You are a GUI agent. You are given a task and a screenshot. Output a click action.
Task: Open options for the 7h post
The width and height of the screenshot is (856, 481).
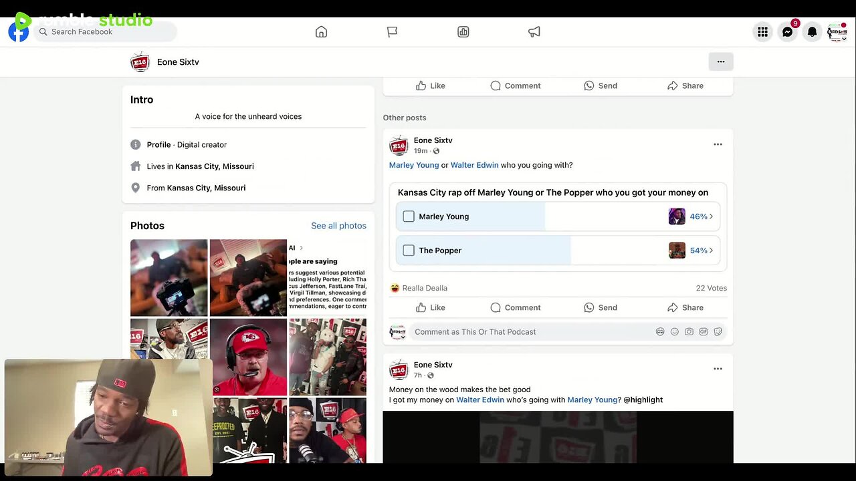[718, 369]
